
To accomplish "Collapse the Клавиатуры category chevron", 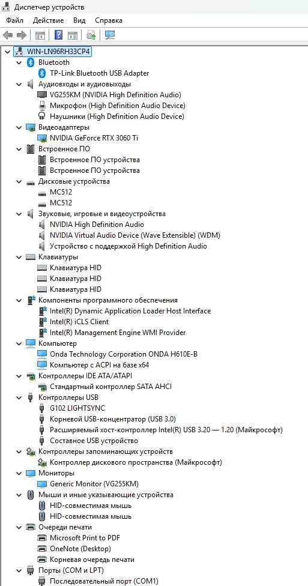I will (x=19, y=257).
